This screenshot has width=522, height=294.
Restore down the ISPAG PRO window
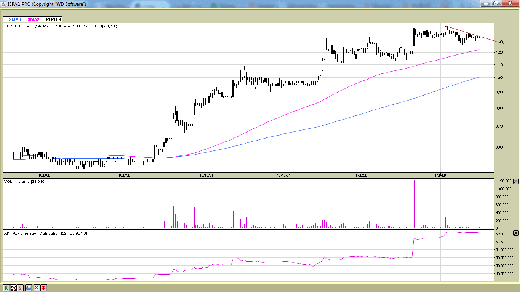[495, 3]
